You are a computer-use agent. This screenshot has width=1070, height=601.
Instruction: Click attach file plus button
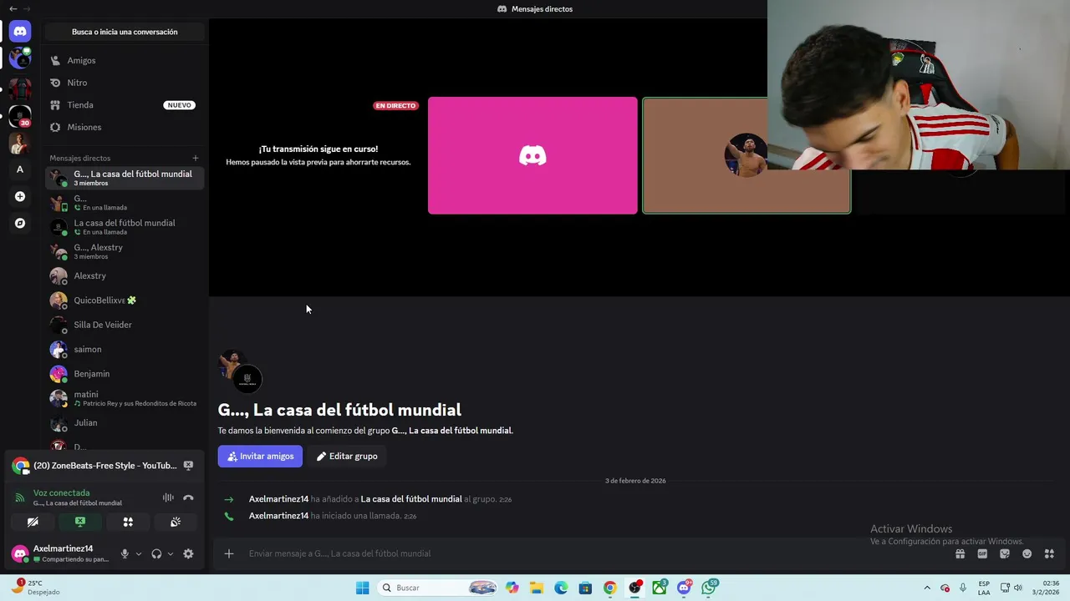tap(228, 553)
